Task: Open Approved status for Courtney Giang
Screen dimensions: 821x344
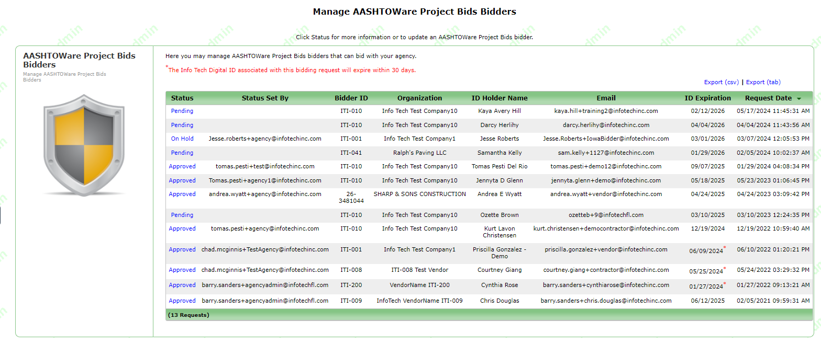Action: coord(182,270)
